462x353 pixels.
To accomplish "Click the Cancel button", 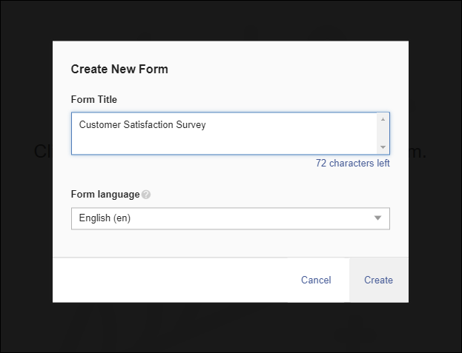I will 316,280.
